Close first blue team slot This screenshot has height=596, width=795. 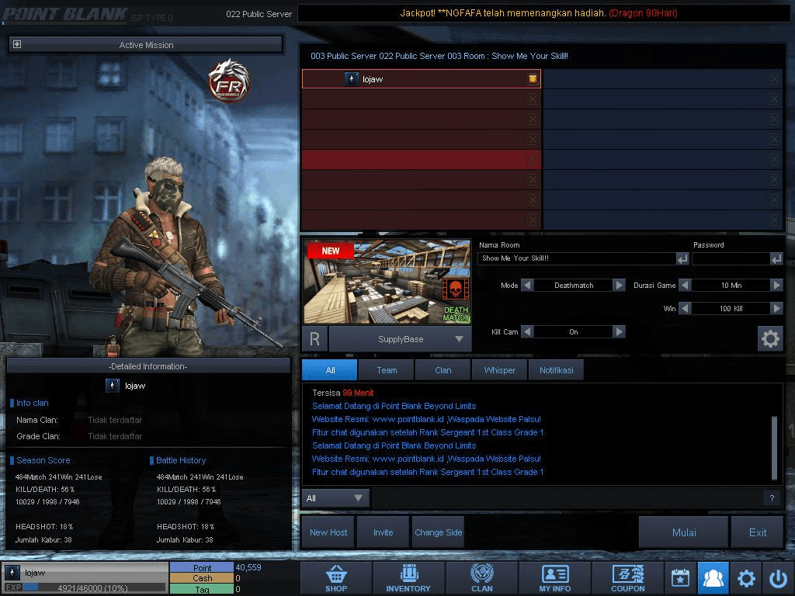(x=774, y=78)
